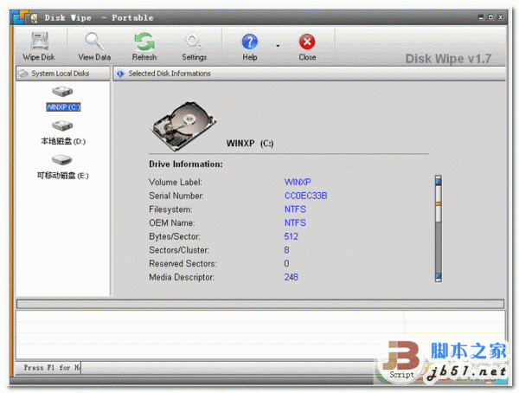The height and width of the screenshot is (393, 519).
Task: Click the log output area at the bottom
Action: (260, 335)
